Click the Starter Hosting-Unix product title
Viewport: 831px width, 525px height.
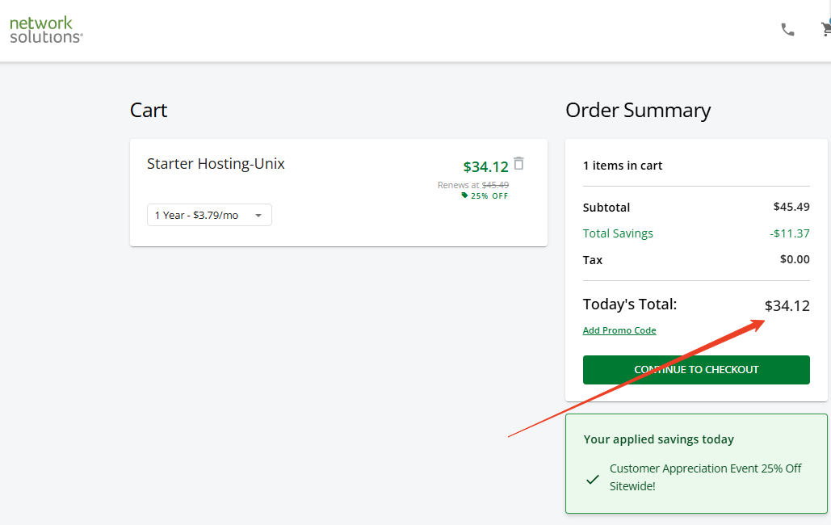click(x=216, y=164)
